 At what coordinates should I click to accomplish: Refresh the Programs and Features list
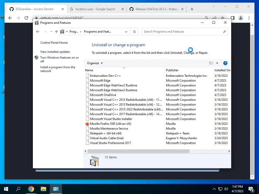(x=135, y=32)
